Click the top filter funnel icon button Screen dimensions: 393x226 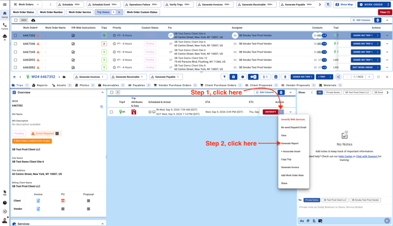click(x=328, y=5)
